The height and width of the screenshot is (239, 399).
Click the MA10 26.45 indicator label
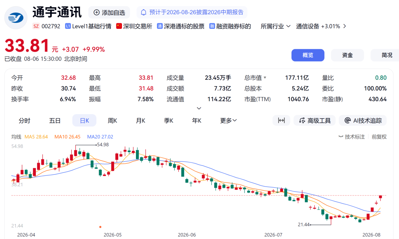68,137
